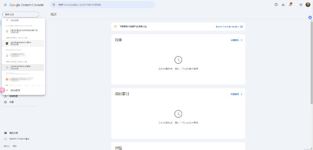
Task: Open the Google apps grid
Action: click(x=301, y=5)
